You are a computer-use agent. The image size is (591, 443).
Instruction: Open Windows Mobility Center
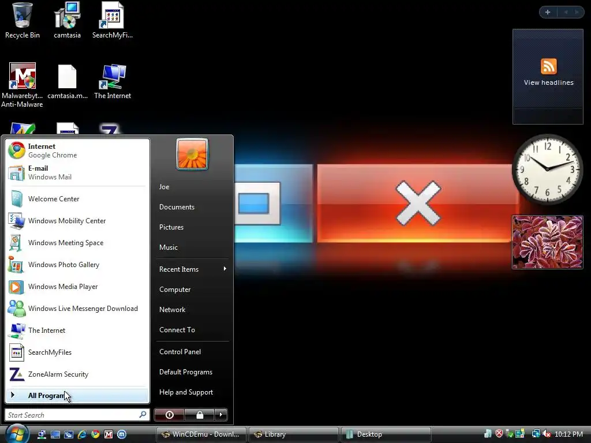[77, 221]
